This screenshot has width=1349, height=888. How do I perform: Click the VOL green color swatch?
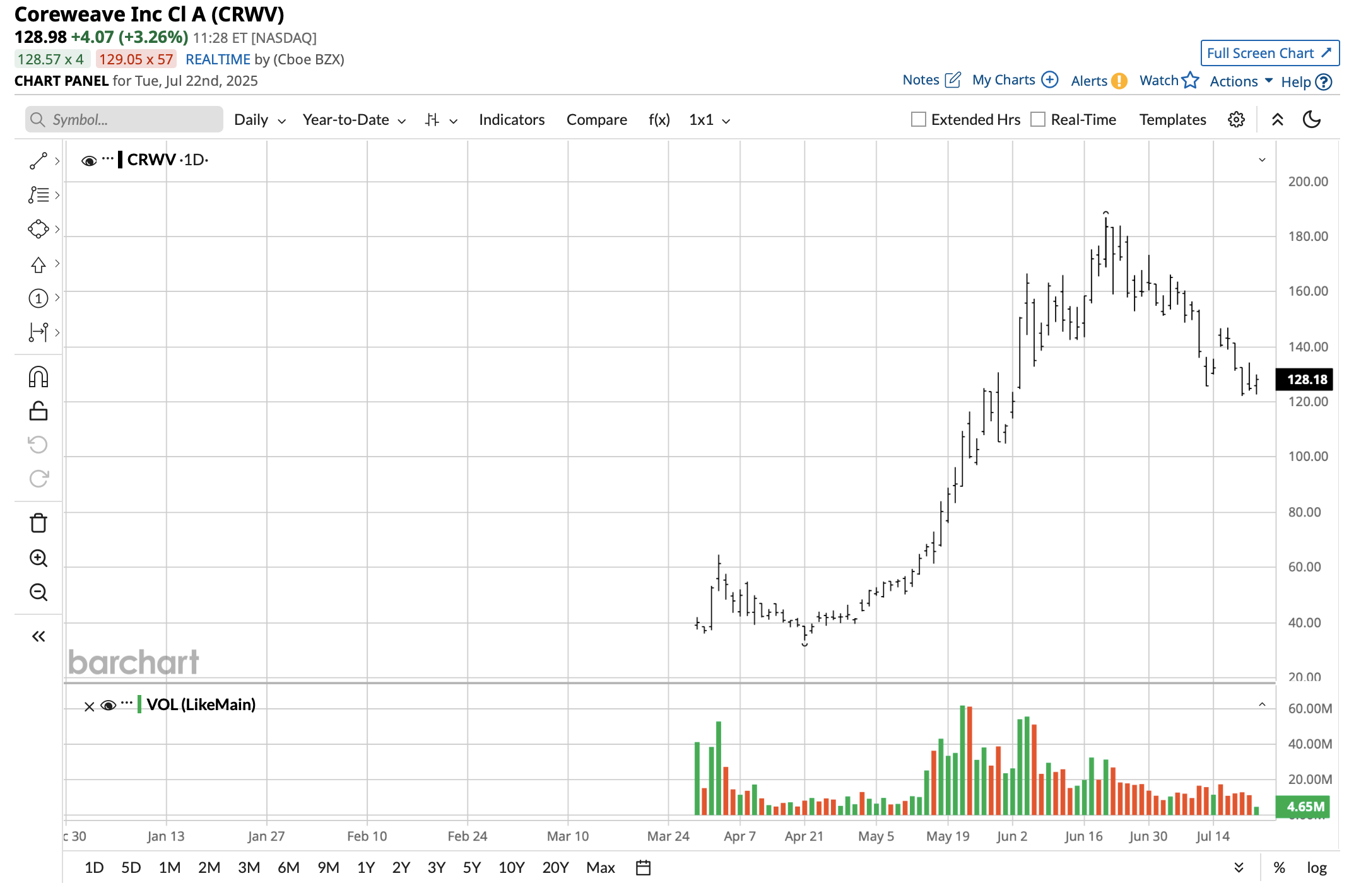(139, 704)
